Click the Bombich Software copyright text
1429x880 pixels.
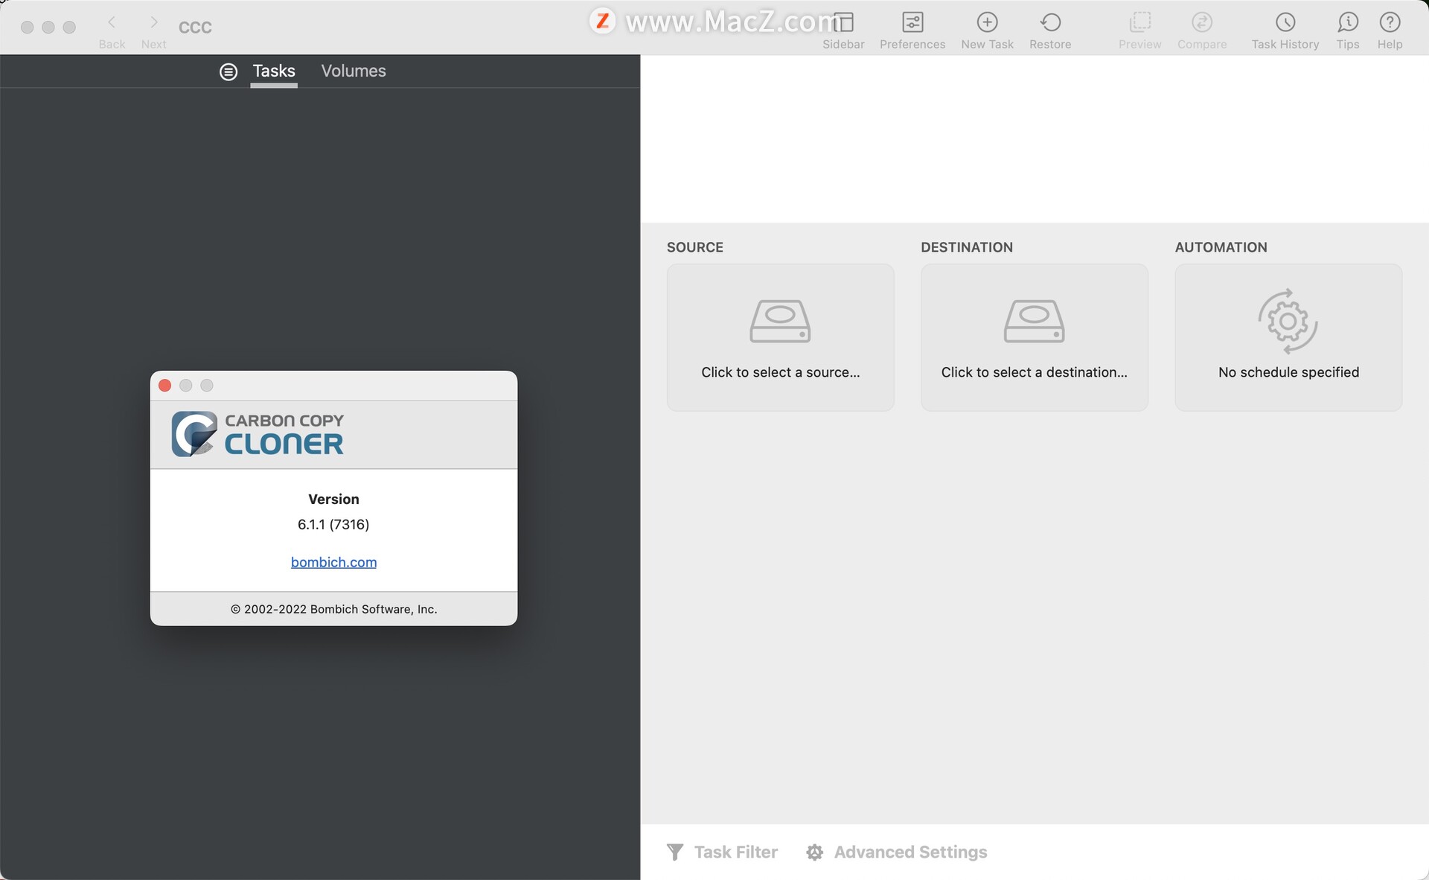(333, 609)
